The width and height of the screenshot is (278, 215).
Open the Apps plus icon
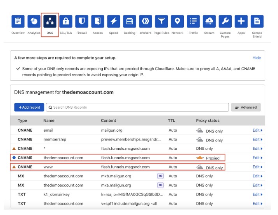point(241,21)
